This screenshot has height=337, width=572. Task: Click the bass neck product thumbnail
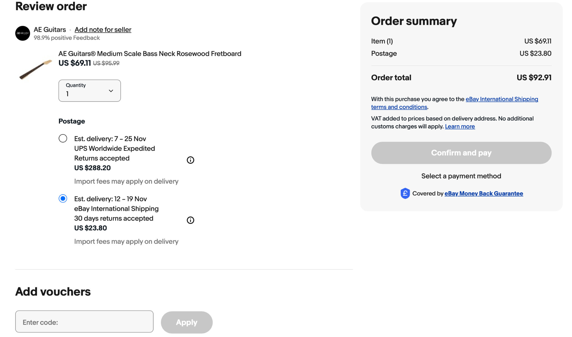point(36,69)
